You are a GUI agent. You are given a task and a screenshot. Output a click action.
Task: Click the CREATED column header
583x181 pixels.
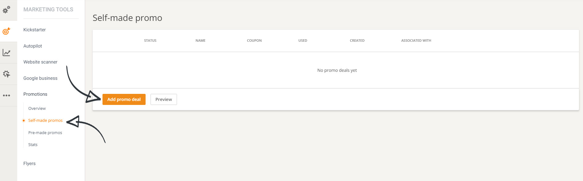pos(357,40)
